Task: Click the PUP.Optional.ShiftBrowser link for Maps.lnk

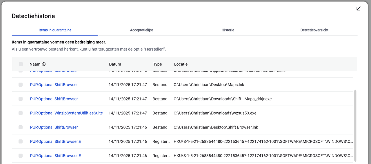Action: click(x=54, y=85)
